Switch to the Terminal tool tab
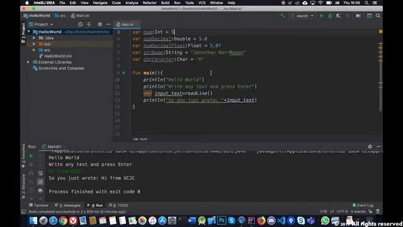The image size is (403, 227). [38, 205]
